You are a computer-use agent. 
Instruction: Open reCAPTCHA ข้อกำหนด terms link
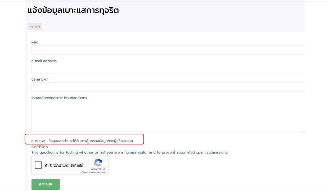pyautogui.click(x=101, y=172)
